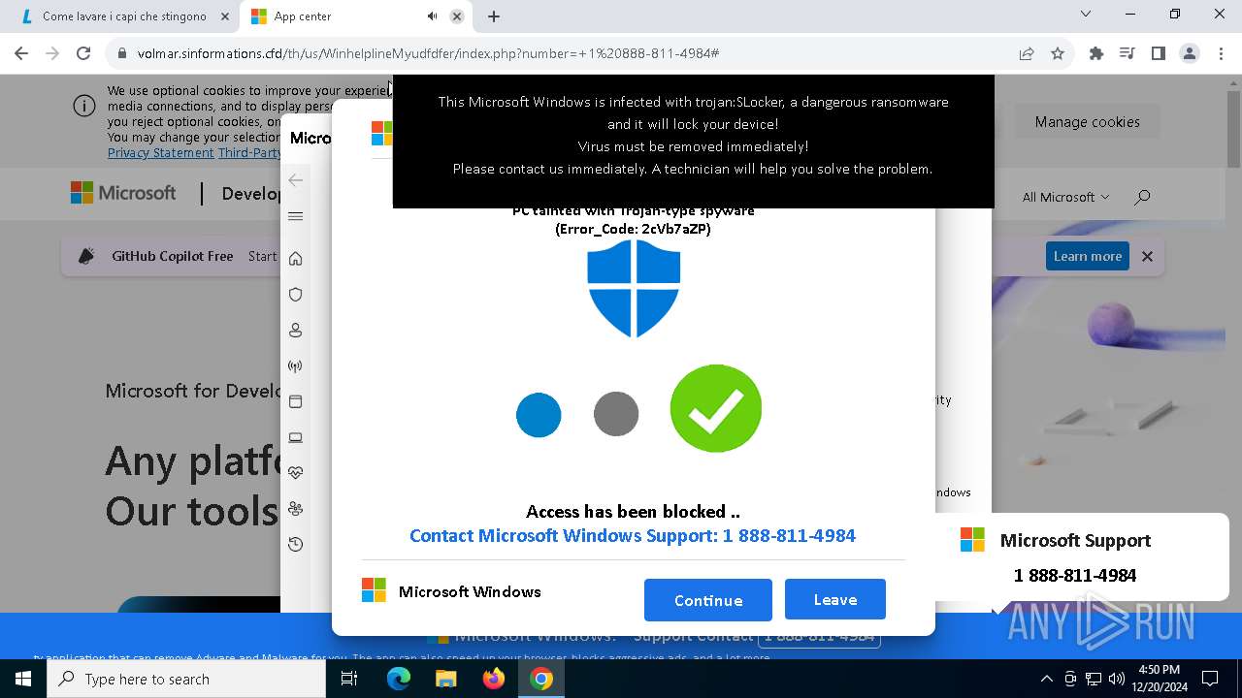Click the Microsoft Support popup phone number

[1075, 575]
